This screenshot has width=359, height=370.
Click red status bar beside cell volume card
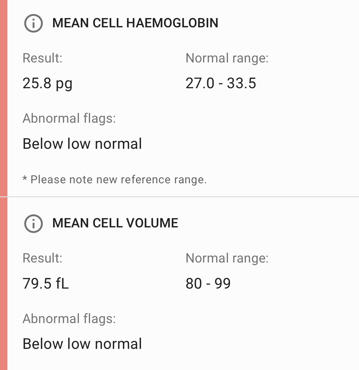(x=4, y=284)
